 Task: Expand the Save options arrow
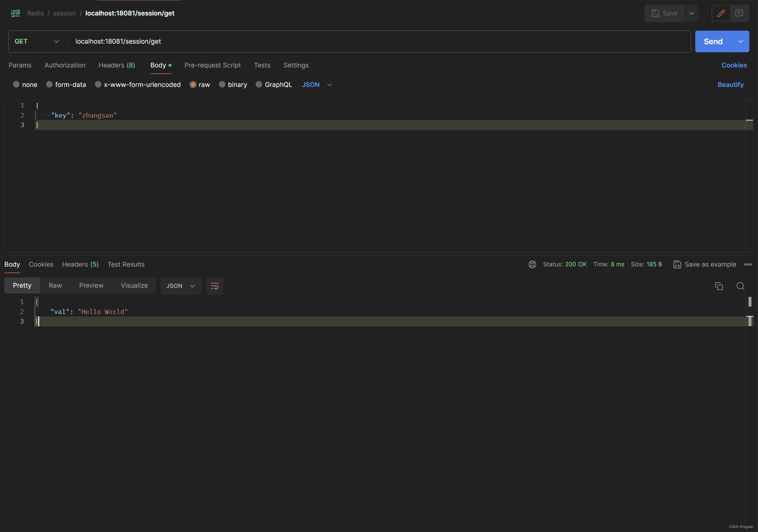coord(691,13)
